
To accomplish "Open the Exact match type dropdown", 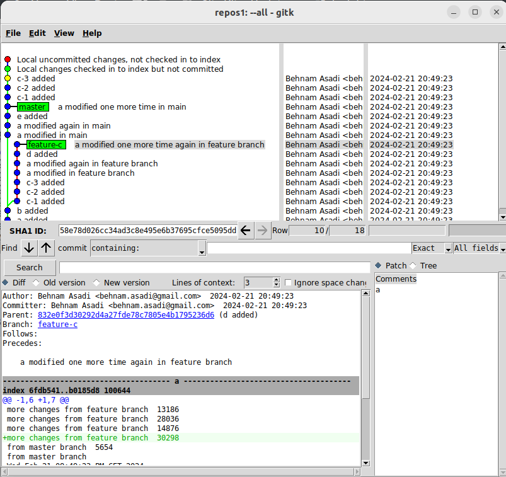I will click(432, 248).
